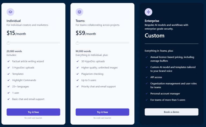The image size is (206, 127).
Task: Click checkmark beside Personal account manager
Action: tap(147, 94)
